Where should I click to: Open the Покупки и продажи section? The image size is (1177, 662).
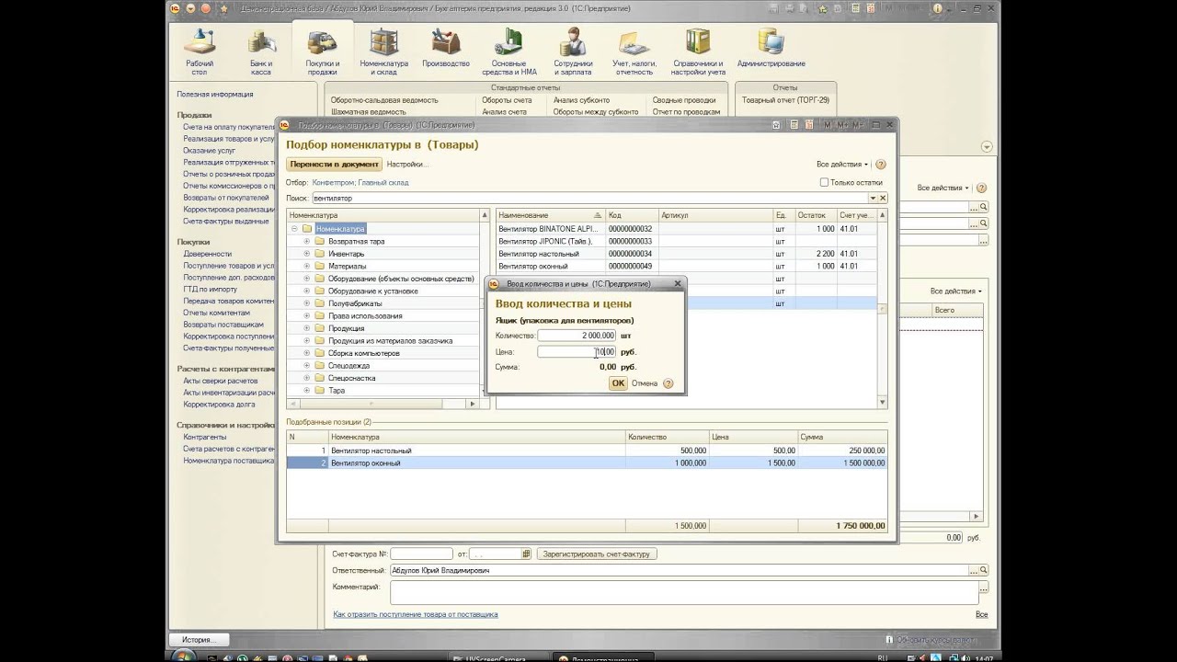pos(323,52)
